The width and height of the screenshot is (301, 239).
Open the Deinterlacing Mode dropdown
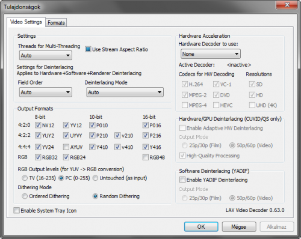pos(125,92)
